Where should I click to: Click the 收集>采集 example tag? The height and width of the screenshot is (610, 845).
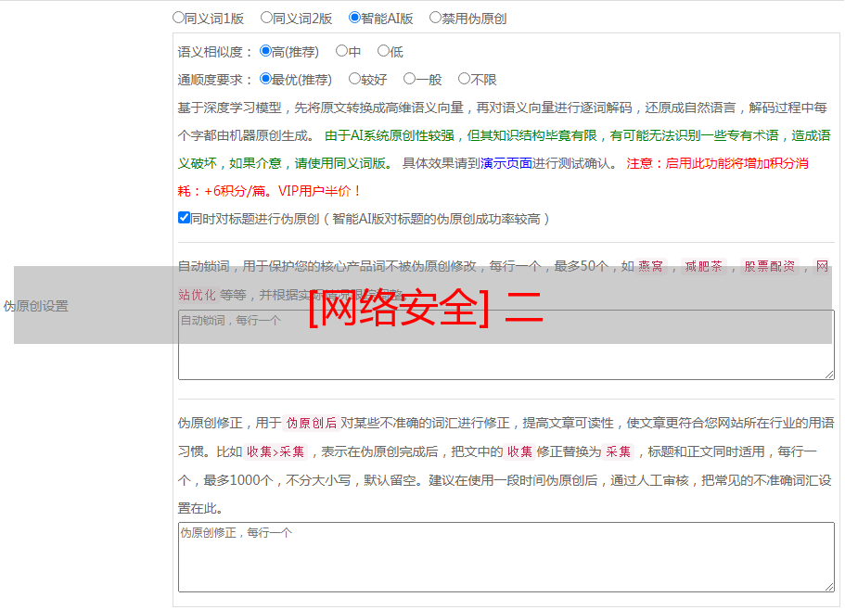[275, 451]
